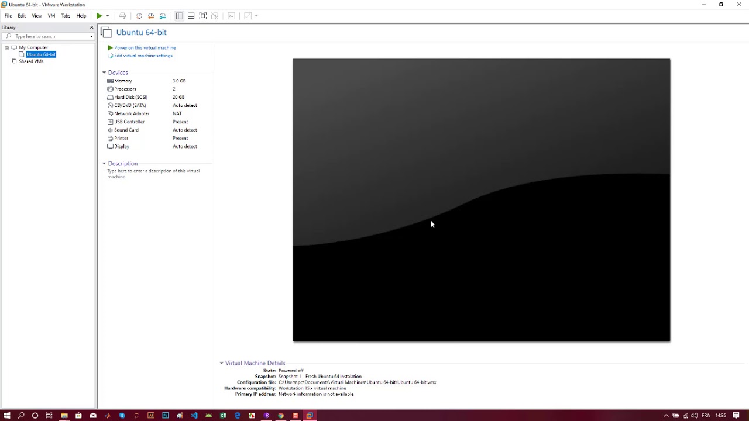749x421 pixels.
Task: Click the stretch guest toolbar icon
Action: 248,16
